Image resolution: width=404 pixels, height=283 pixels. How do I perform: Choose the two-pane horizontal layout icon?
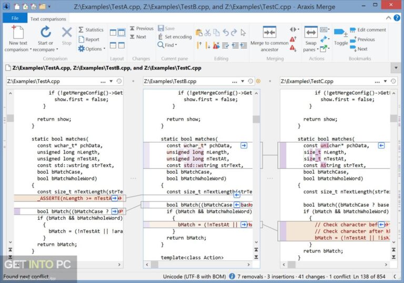click(x=113, y=45)
